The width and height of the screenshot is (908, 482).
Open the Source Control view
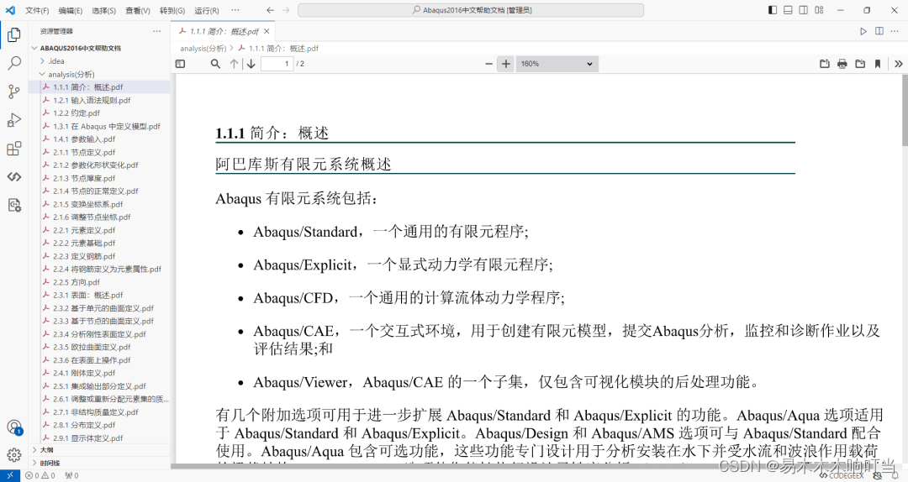click(14, 92)
